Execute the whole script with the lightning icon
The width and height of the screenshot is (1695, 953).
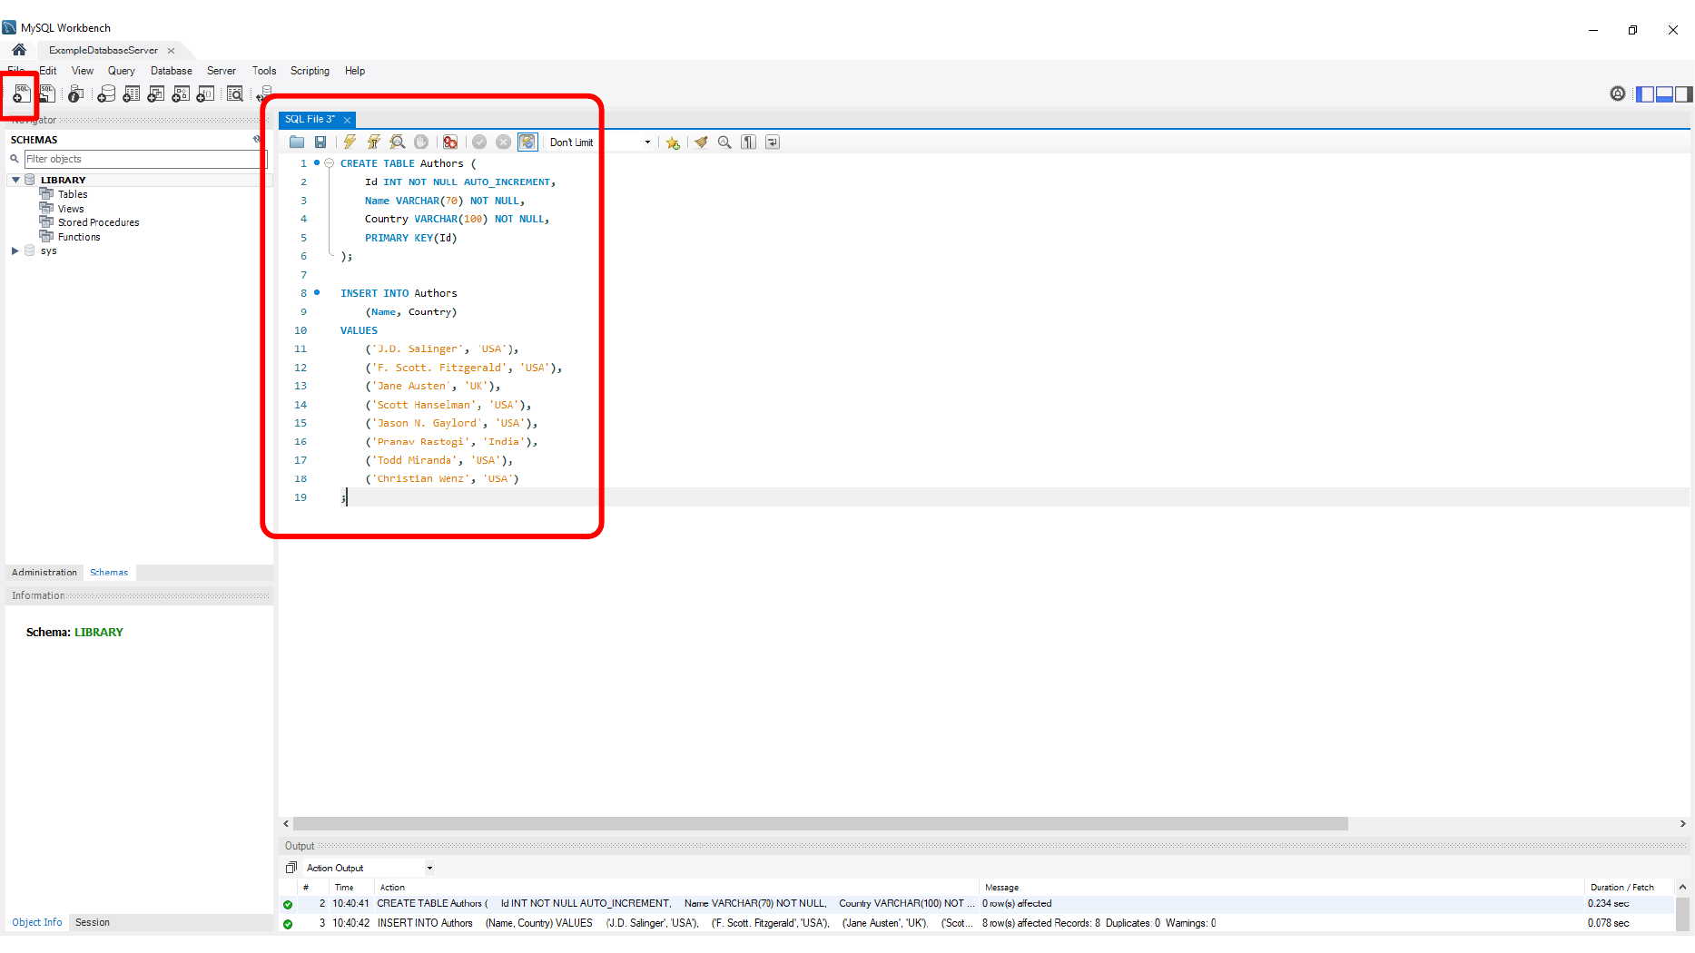(350, 142)
